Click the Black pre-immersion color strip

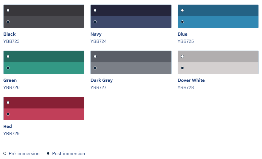[44, 10]
